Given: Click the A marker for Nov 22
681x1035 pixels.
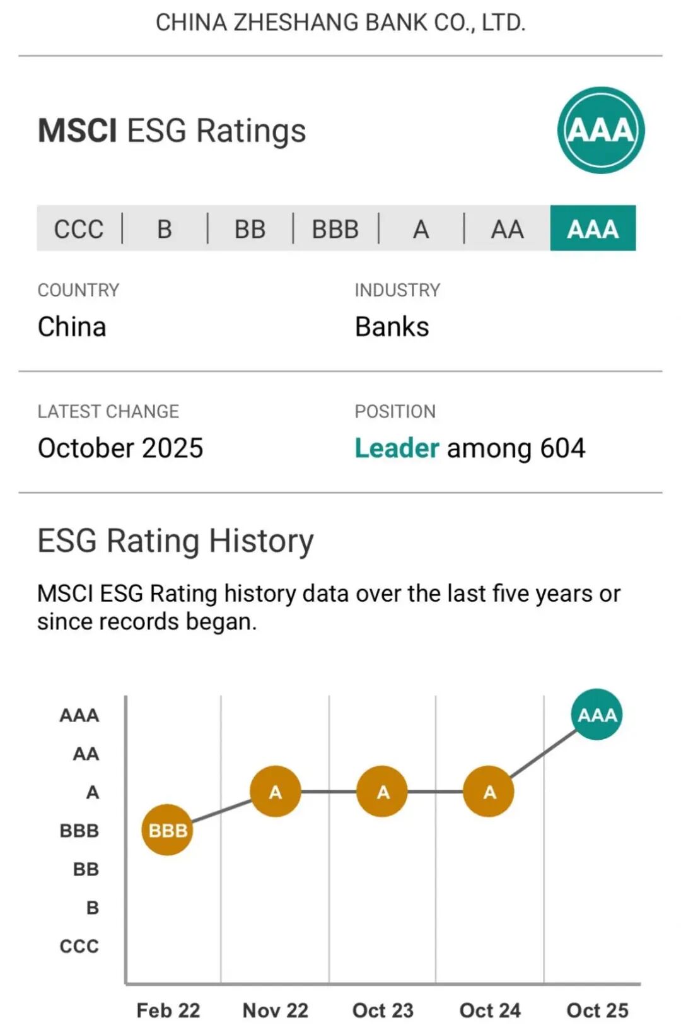Looking at the screenshot, I should (x=276, y=792).
